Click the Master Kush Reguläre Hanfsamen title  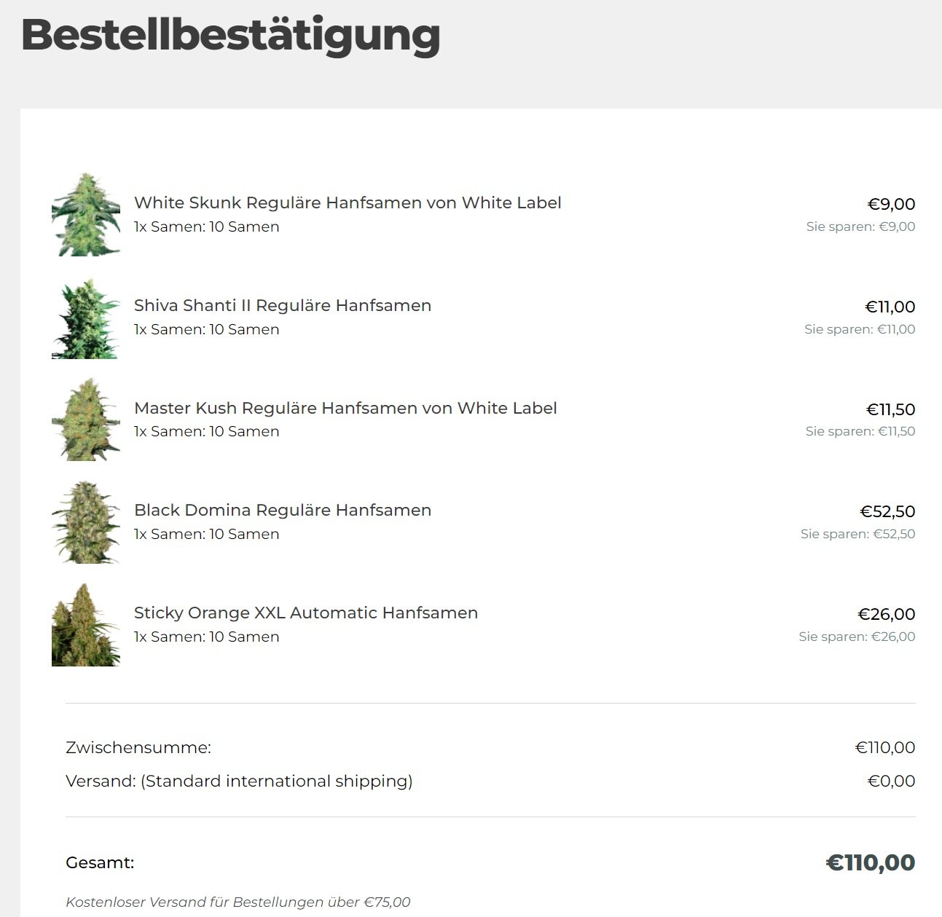tap(345, 408)
